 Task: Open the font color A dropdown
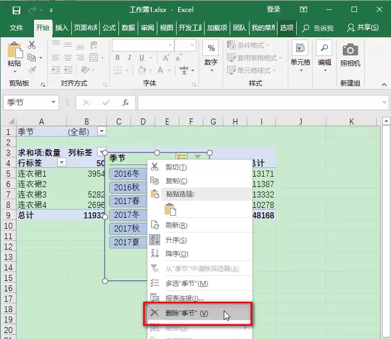(169, 71)
